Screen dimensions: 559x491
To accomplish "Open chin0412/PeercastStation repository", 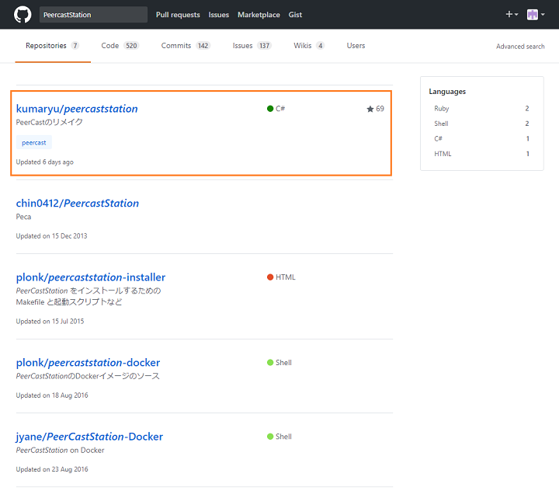I will pos(78,204).
